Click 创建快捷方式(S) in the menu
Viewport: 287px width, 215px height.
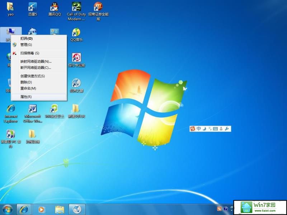click(39, 76)
